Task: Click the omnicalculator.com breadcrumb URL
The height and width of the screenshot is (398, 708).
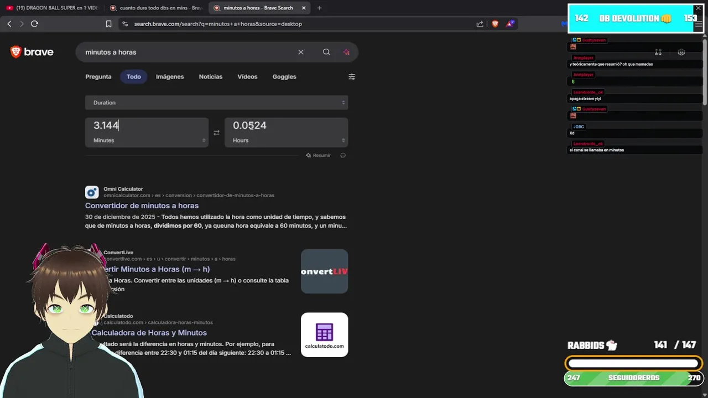Action: (x=189, y=195)
